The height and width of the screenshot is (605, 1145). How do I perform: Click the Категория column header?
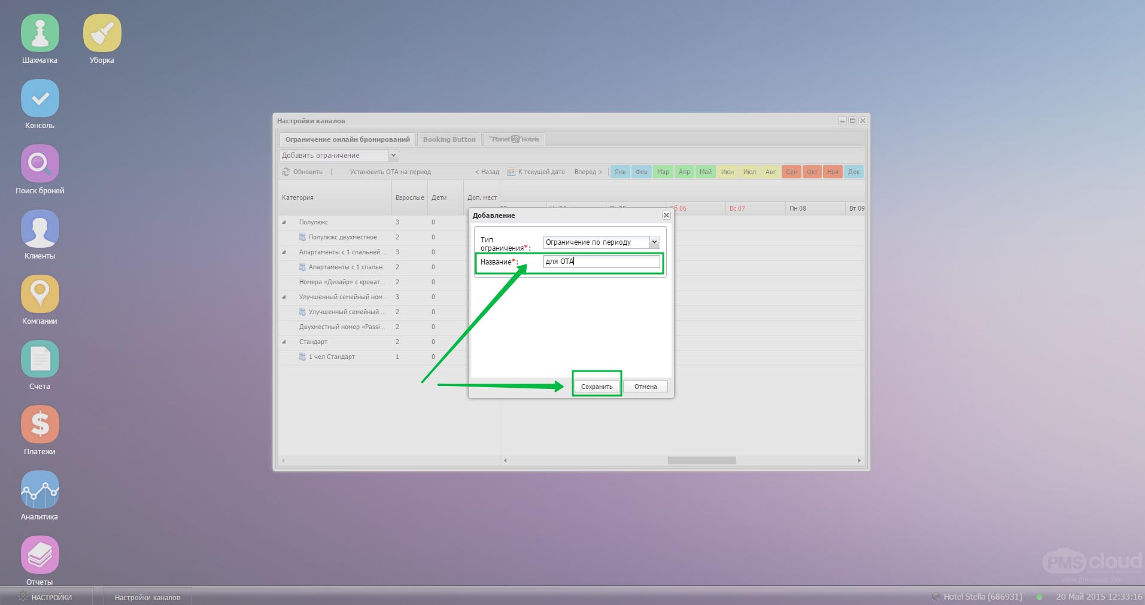(x=335, y=197)
